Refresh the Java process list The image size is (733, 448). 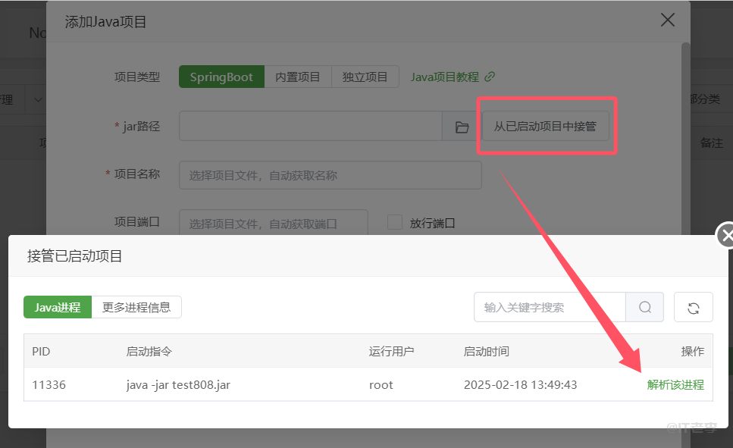(x=693, y=306)
